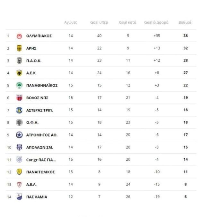The height and width of the screenshot is (217, 201).
Task: Sort by the Βαθμοί column header
Action: pos(185,22)
